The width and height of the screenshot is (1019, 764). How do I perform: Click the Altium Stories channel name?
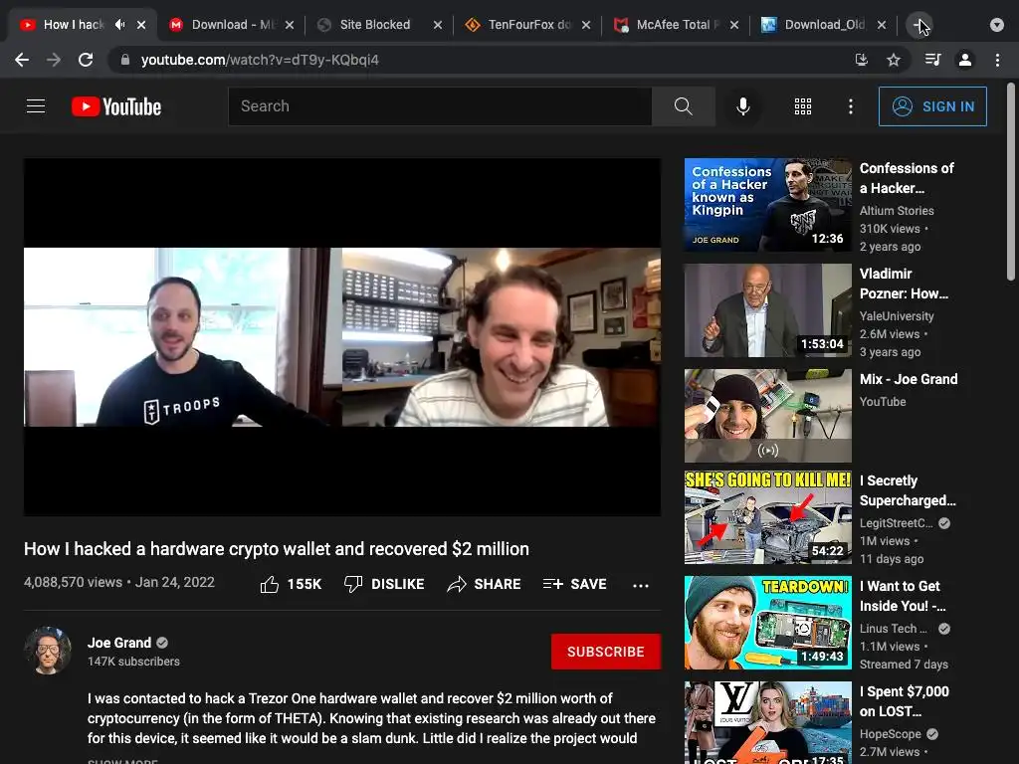click(x=897, y=211)
